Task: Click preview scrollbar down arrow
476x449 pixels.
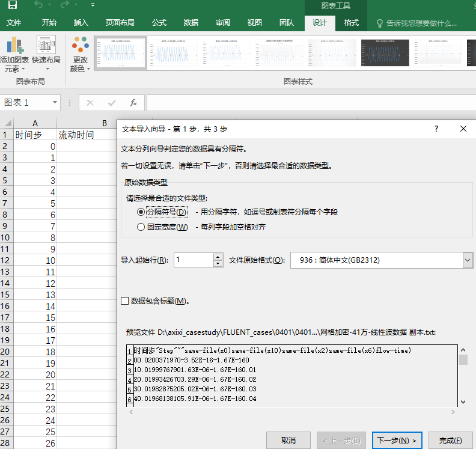Action: point(463,402)
